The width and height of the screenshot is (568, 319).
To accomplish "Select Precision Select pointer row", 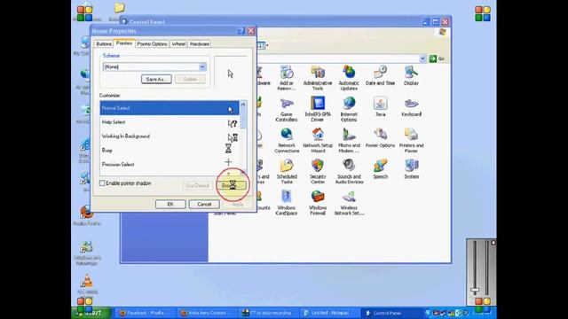I will (170, 165).
